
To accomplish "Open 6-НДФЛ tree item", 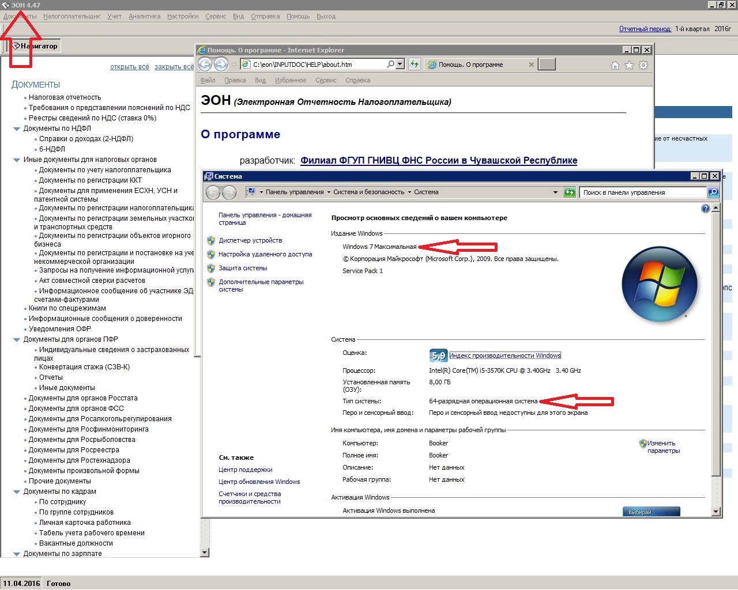I will (52, 149).
